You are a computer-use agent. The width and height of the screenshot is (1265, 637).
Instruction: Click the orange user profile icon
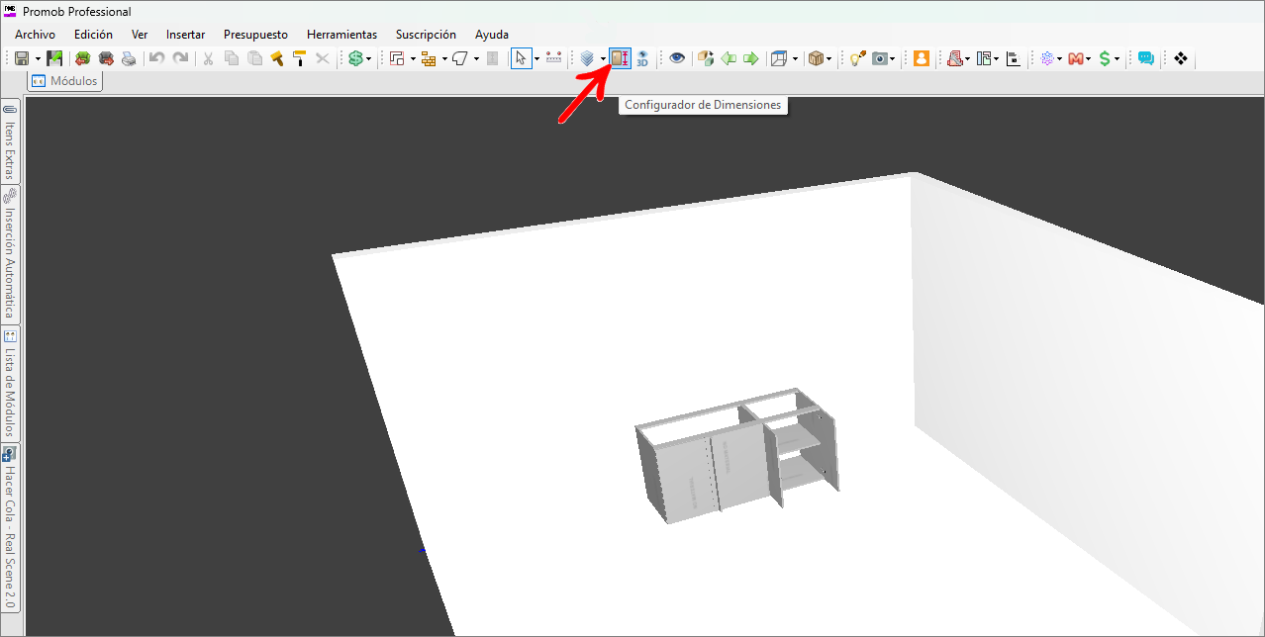pyautogui.click(x=922, y=58)
